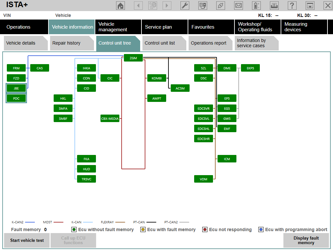Click Call up ECU functions button

(73, 241)
